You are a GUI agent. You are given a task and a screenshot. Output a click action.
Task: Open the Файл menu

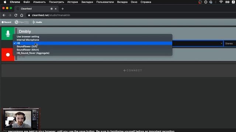(27, 2)
